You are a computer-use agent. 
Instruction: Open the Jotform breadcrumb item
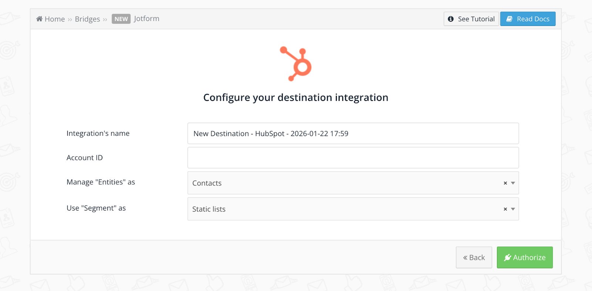(x=147, y=18)
